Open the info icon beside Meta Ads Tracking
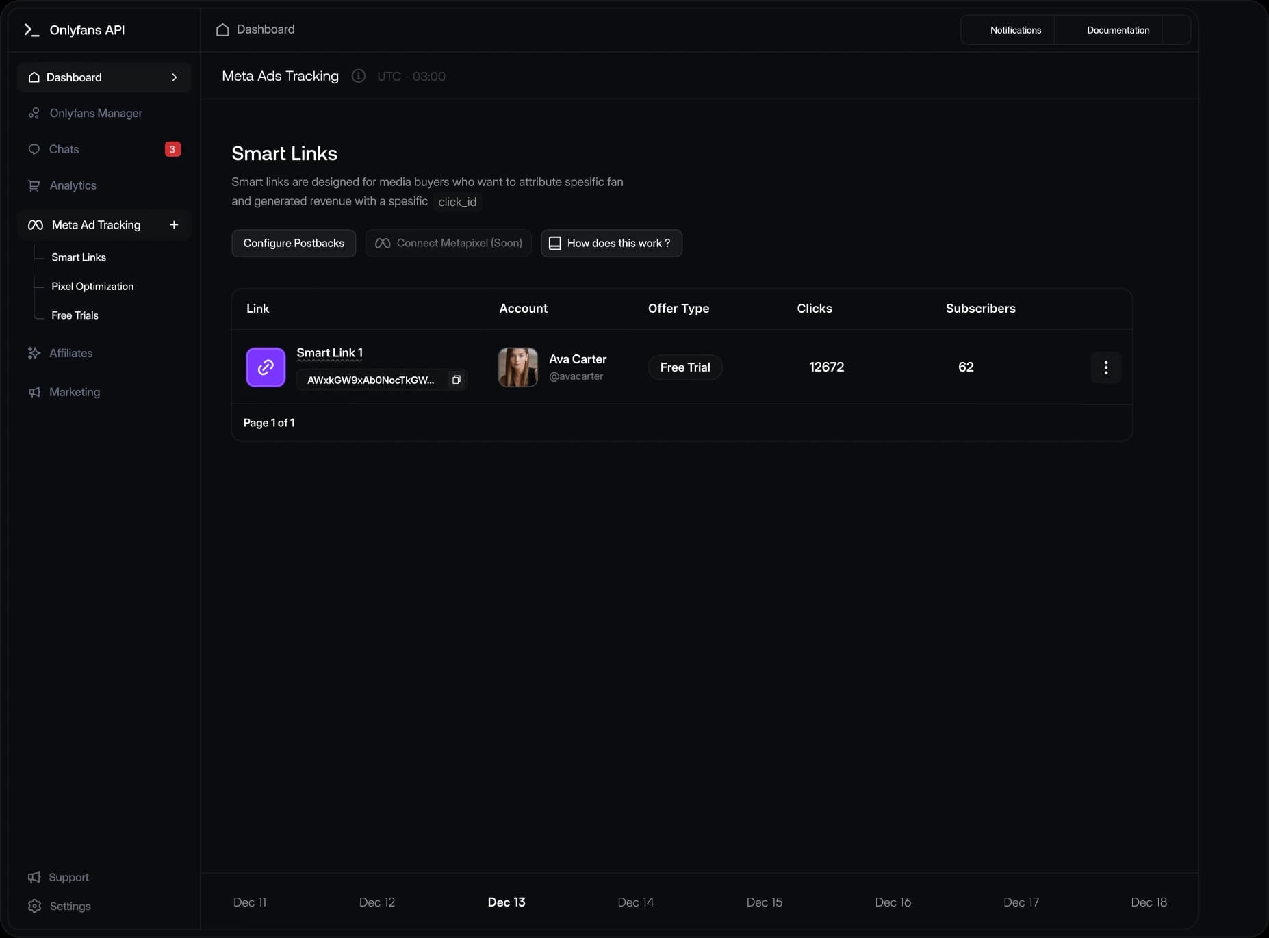1269x938 pixels. point(359,76)
